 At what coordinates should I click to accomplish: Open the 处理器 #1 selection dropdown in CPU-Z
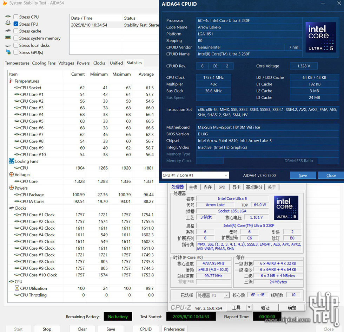pos(213,295)
